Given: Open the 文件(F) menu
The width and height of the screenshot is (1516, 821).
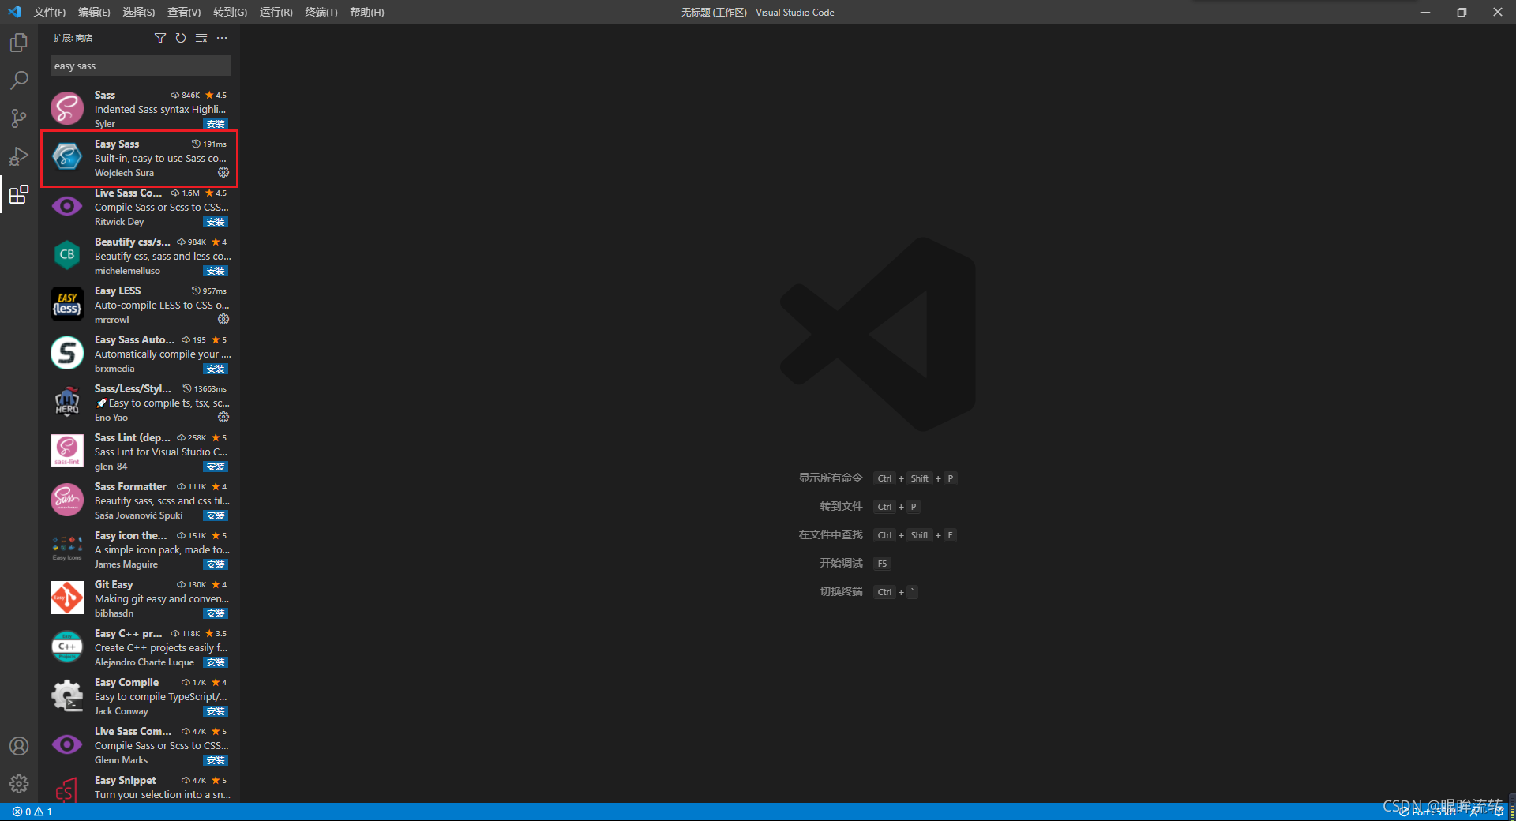Looking at the screenshot, I should pyautogui.click(x=50, y=12).
